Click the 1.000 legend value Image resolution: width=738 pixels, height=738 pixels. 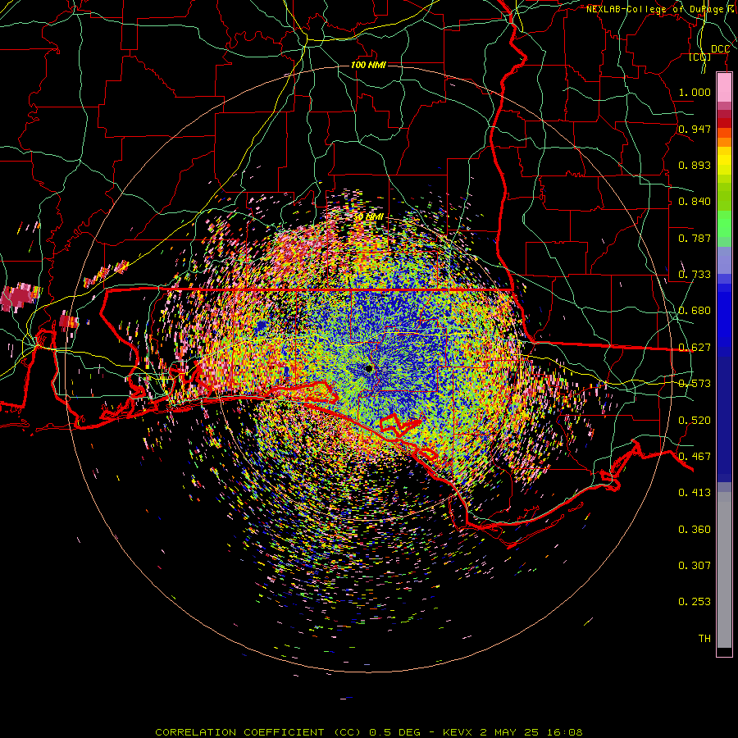[x=695, y=92]
